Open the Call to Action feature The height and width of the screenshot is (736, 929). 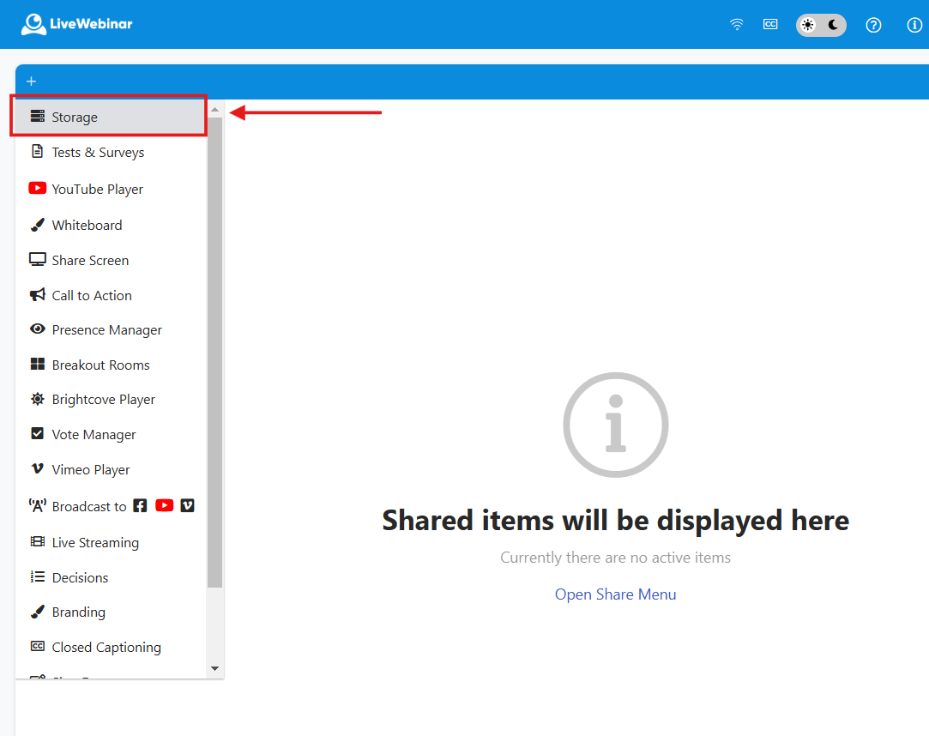91,295
